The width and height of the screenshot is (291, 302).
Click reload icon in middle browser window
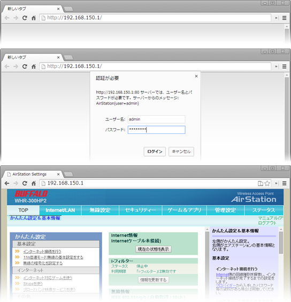pyautogui.click(x=25, y=67)
